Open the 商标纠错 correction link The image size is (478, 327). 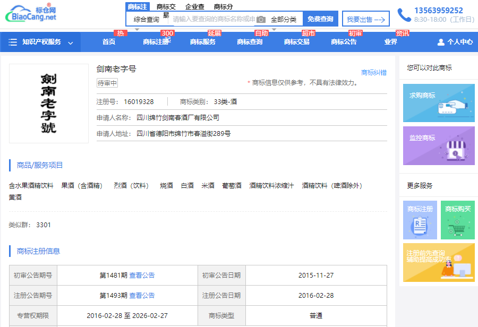(374, 73)
